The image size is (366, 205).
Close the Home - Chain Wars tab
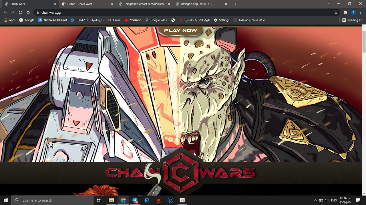112,4
